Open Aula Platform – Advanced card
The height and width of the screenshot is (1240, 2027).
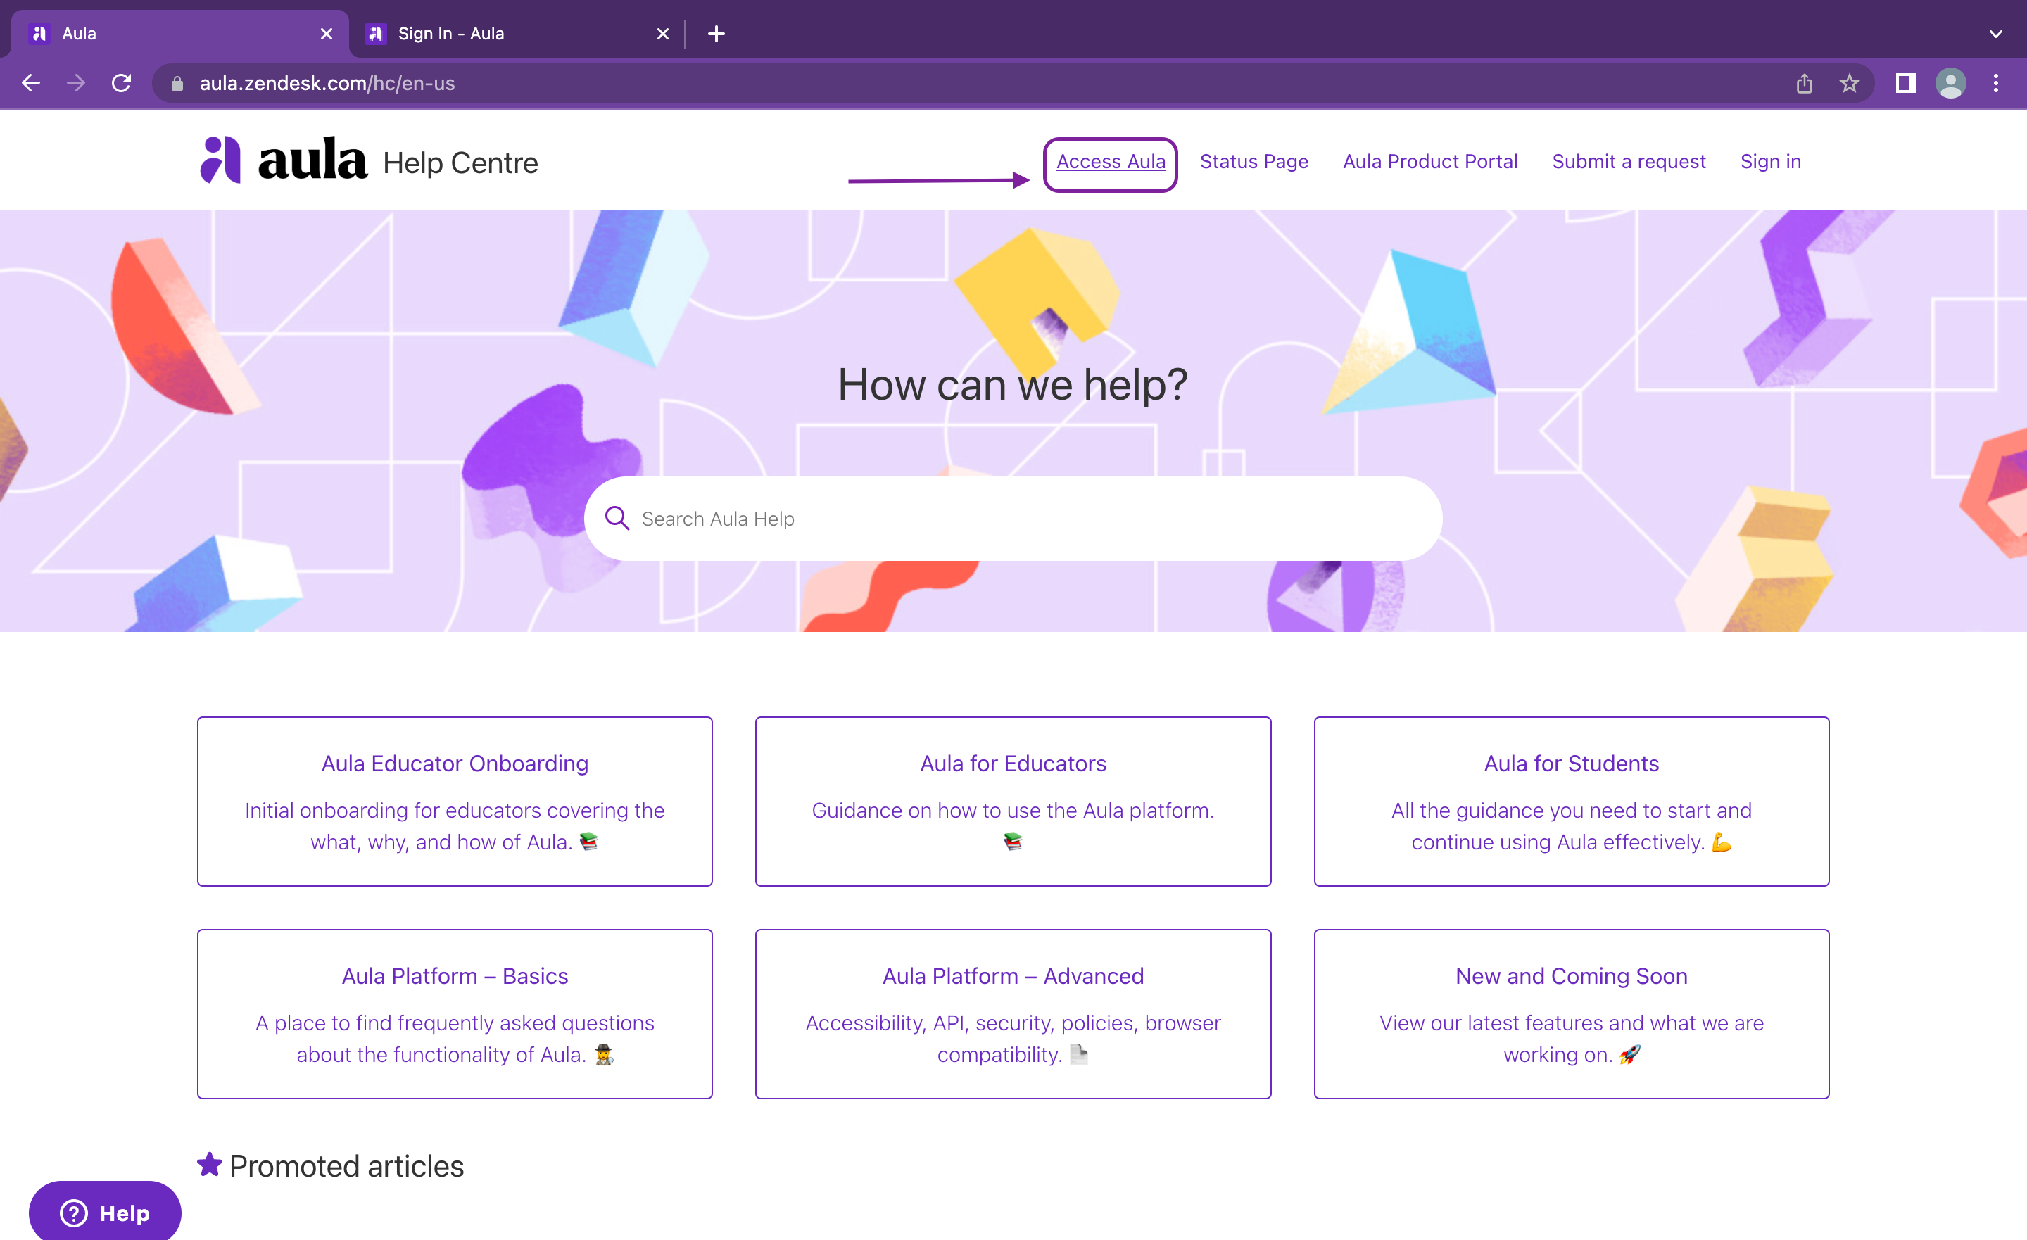coord(1013,1013)
